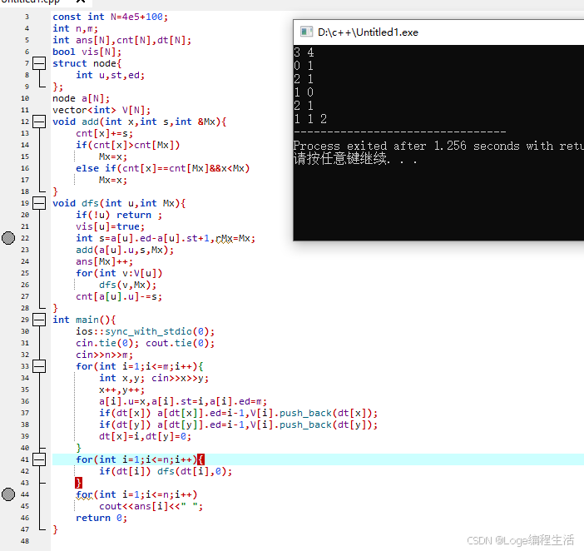Collapse the for loop fold at line 41
584x551 pixels.
[39, 459]
